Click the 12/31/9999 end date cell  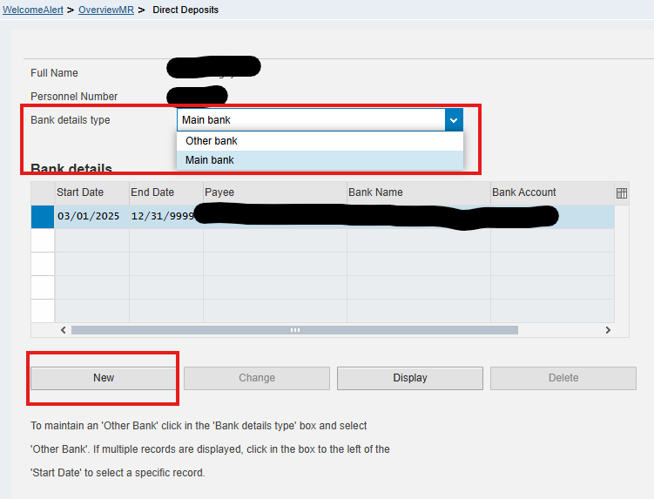pos(166,217)
